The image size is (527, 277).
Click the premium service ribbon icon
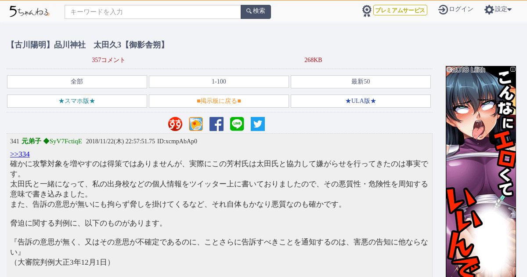(367, 11)
